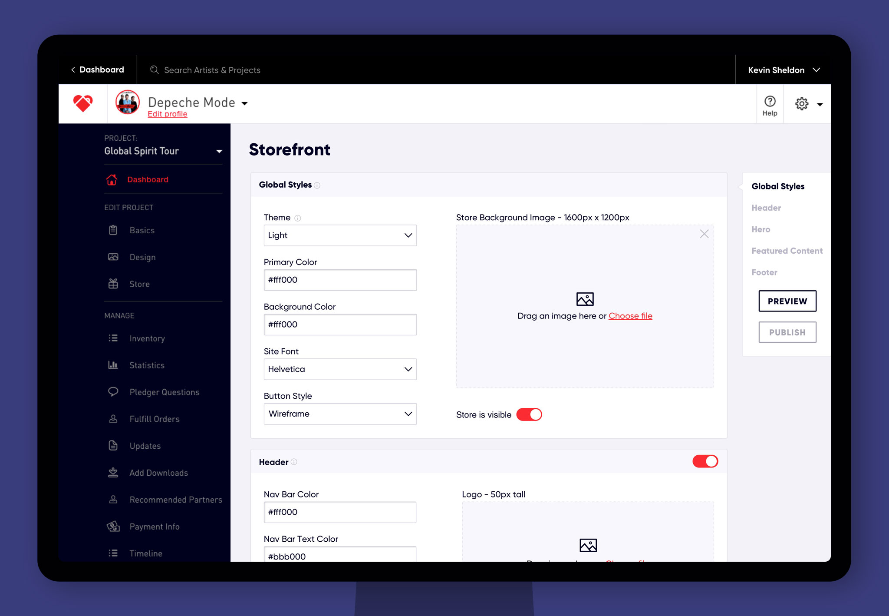Click the Primary Color input field
This screenshot has width=889, height=616.
pyautogui.click(x=340, y=279)
